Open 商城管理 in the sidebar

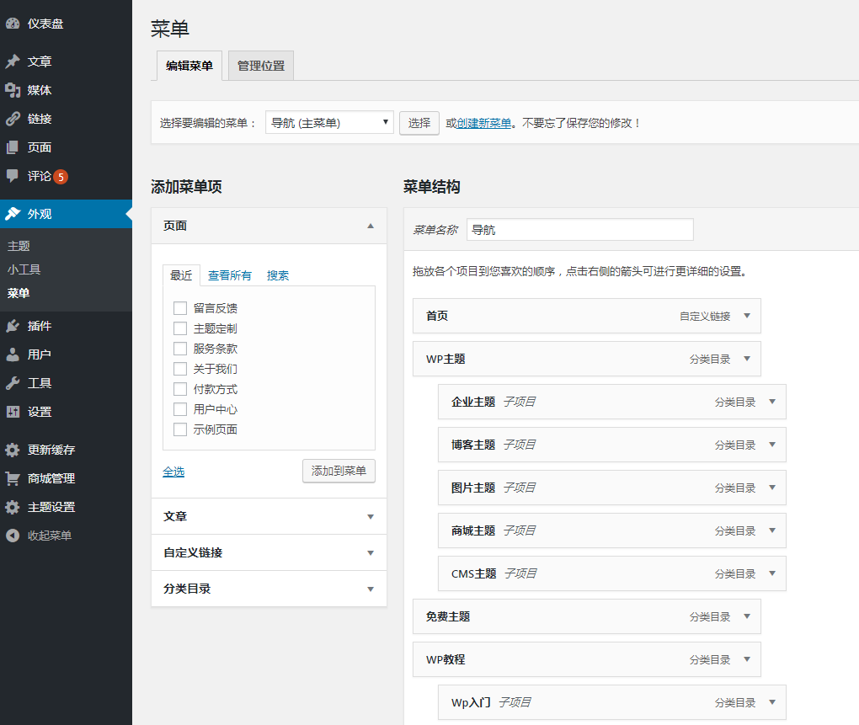point(51,478)
